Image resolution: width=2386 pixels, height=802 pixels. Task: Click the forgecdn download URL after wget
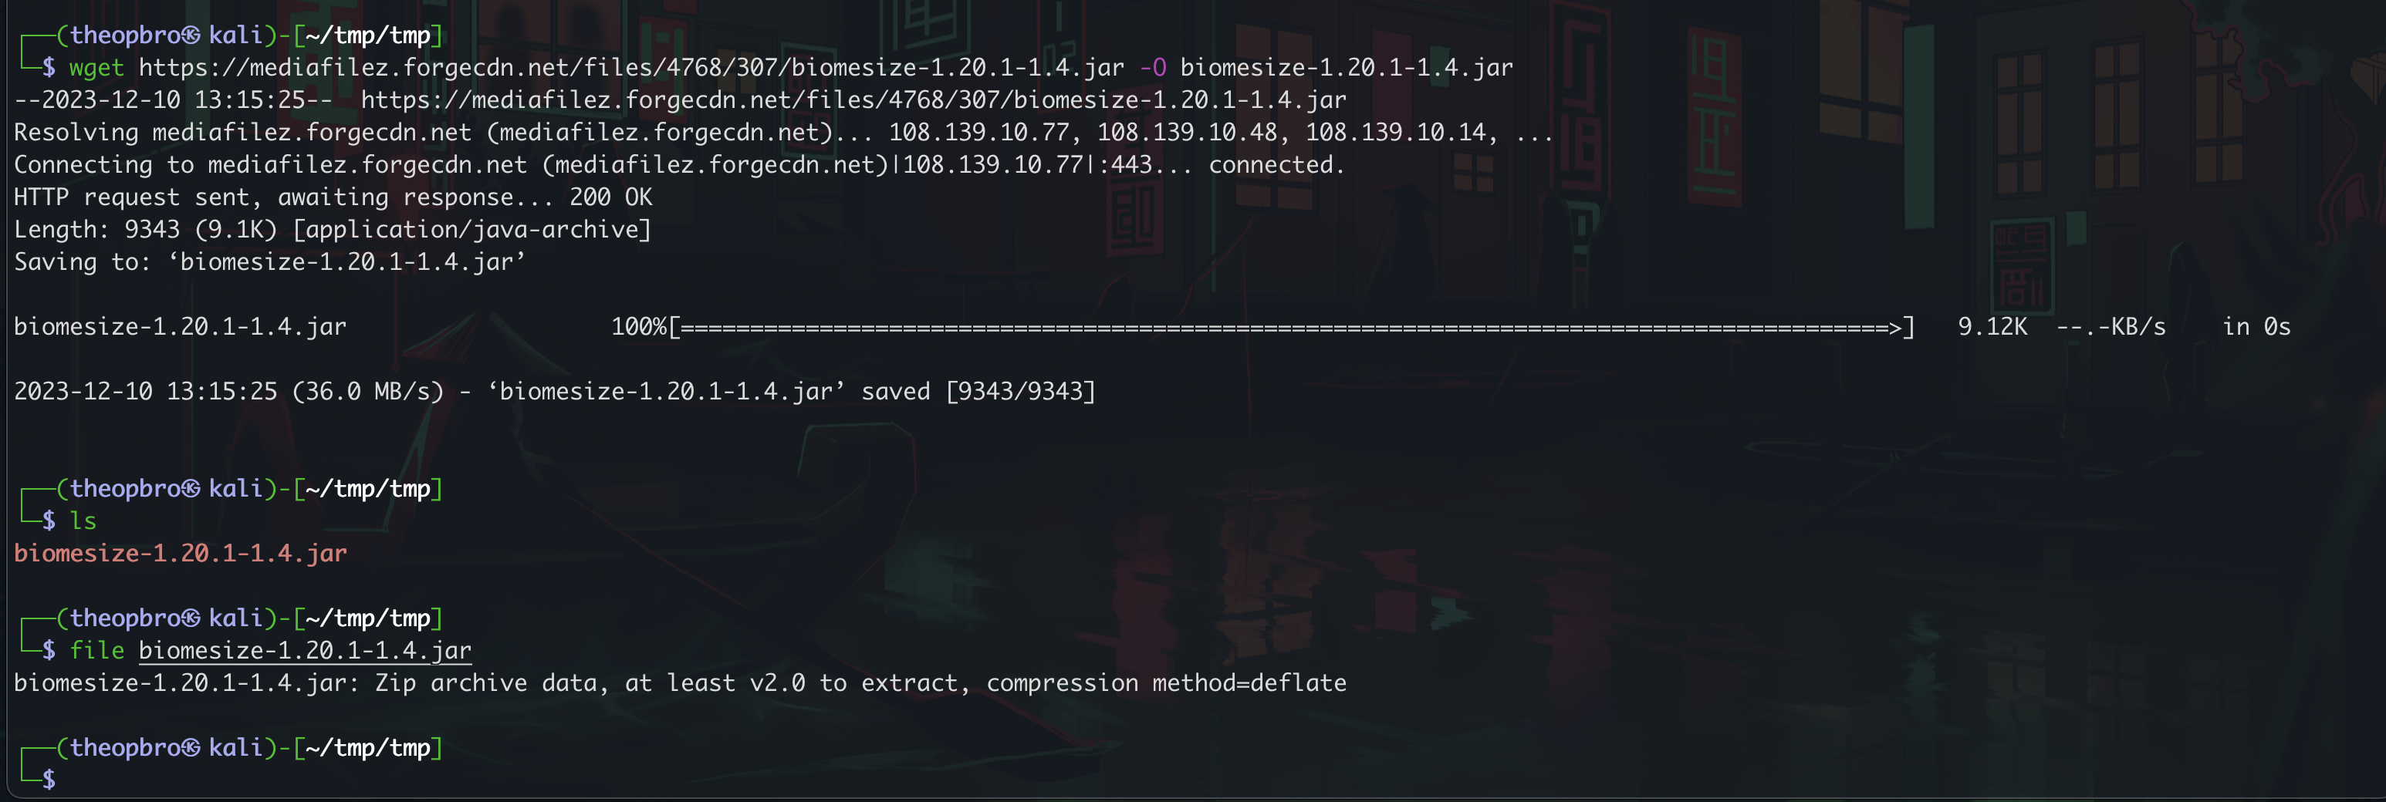click(x=632, y=68)
